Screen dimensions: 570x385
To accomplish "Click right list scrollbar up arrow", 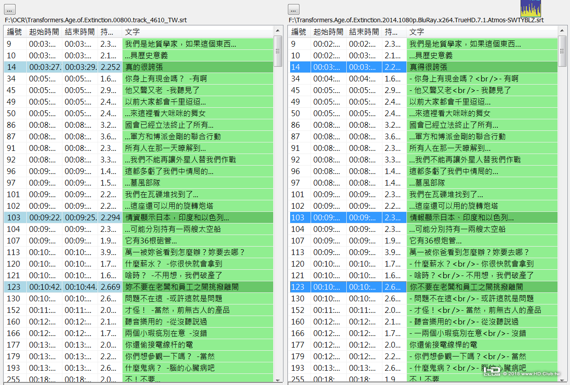I will tap(562, 30).
